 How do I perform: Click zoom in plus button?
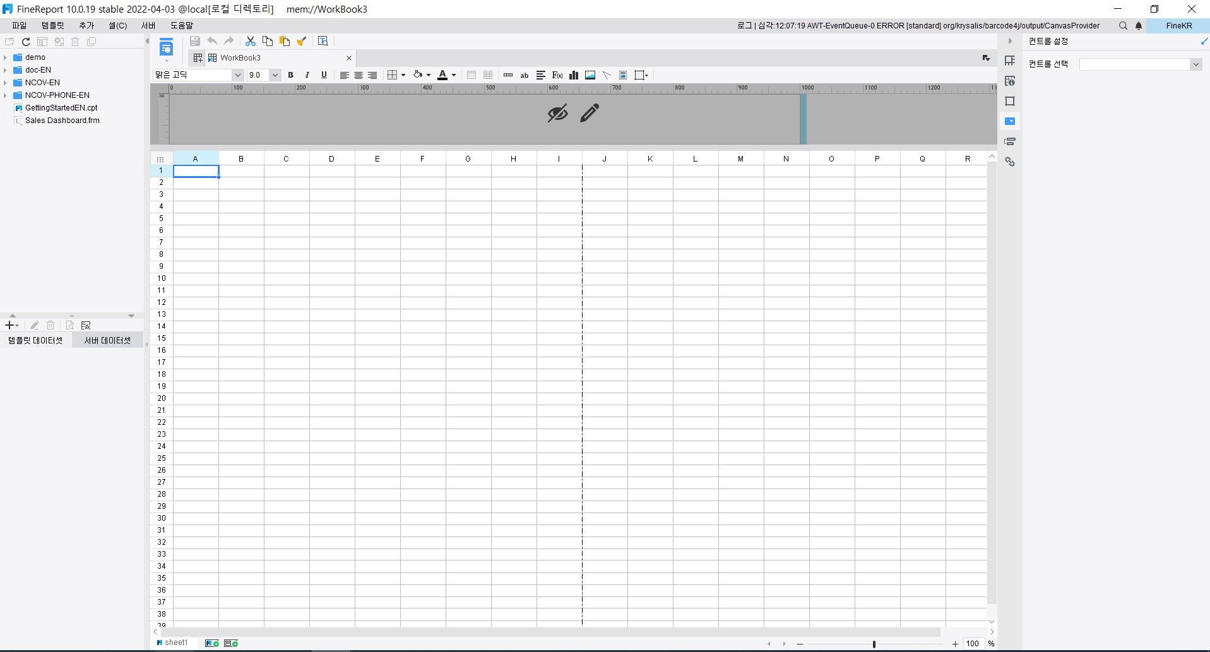coord(955,644)
